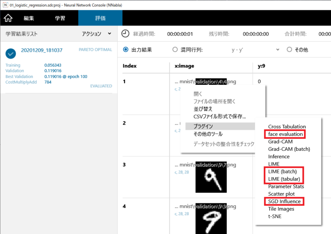Image resolution: width=331 pixels, height=234 pixels.
Task: Click the EVALUATED status label
Action: pos(101,86)
